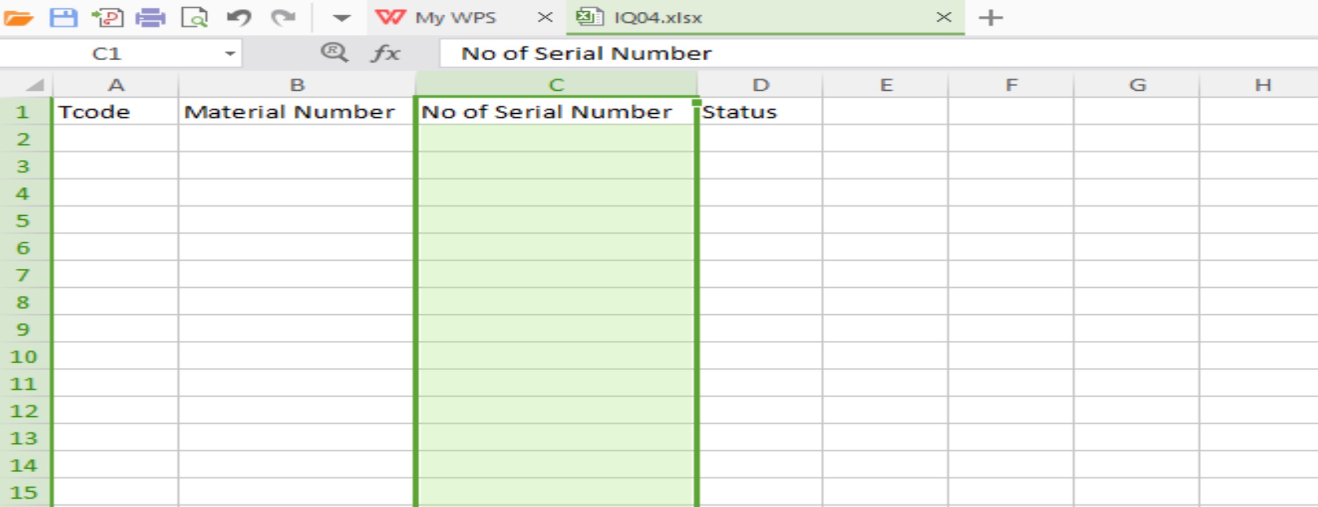Open Print Preview

194,18
